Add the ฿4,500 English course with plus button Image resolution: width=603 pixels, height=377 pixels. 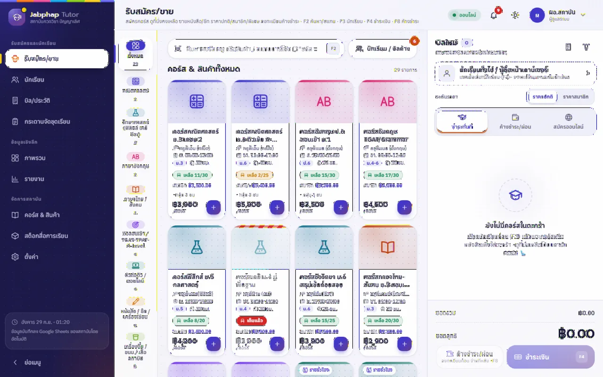[x=404, y=207]
